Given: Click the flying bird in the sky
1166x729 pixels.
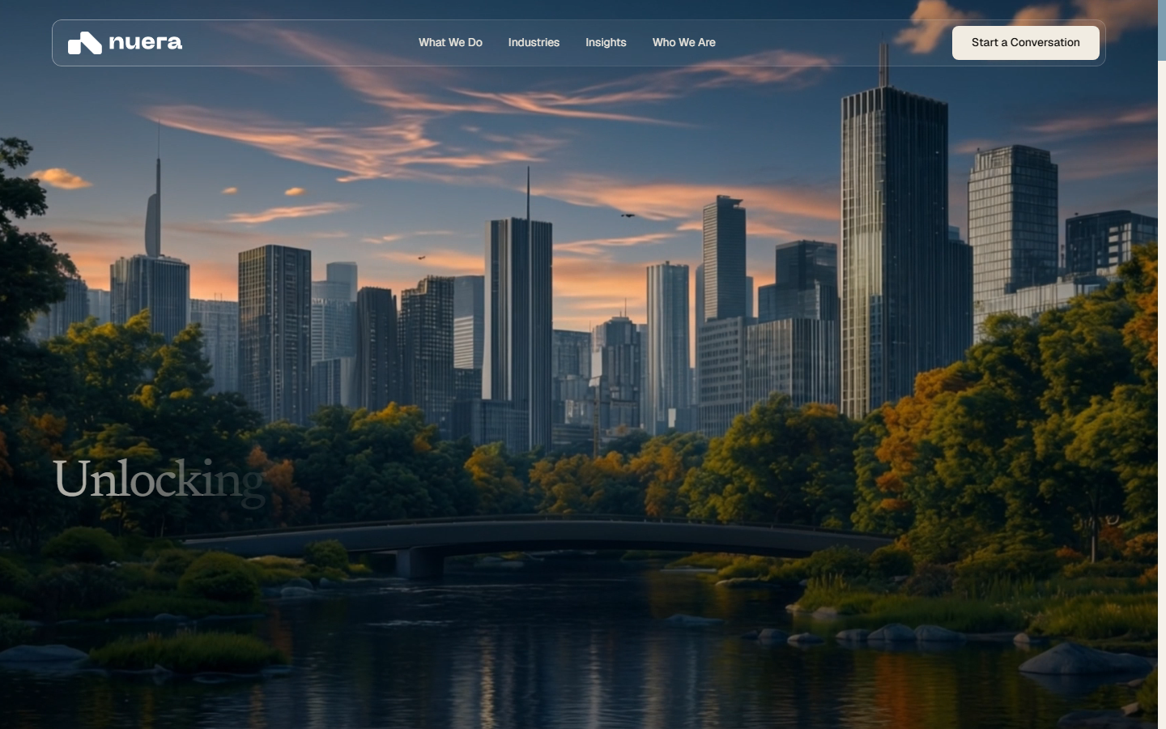Looking at the screenshot, I should [628, 215].
